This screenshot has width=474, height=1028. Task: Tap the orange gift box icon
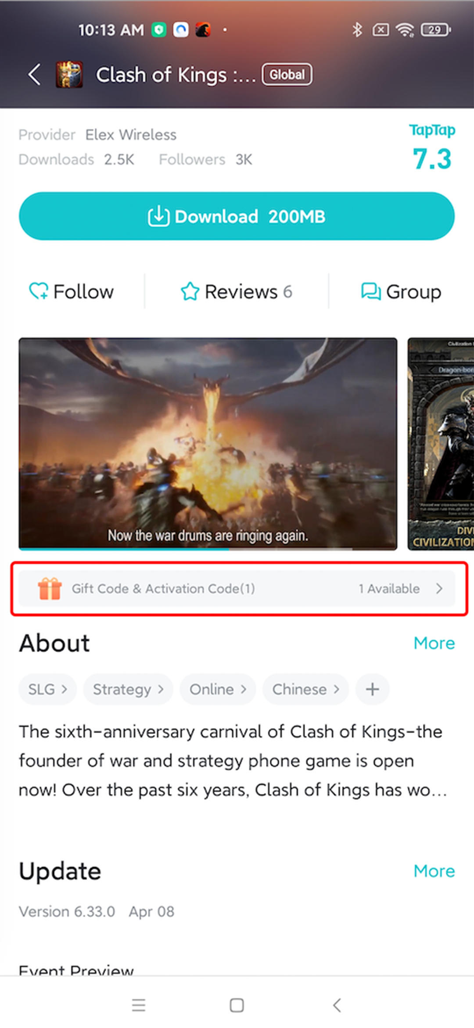tap(50, 589)
